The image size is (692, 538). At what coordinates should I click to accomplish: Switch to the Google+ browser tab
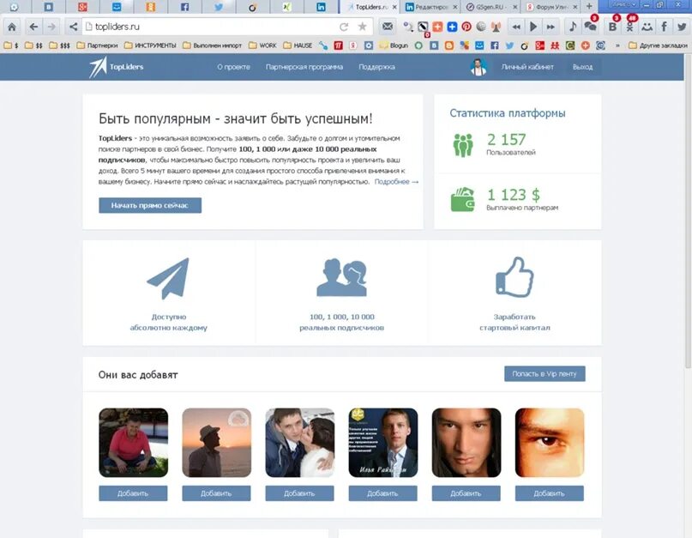click(x=82, y=7)
